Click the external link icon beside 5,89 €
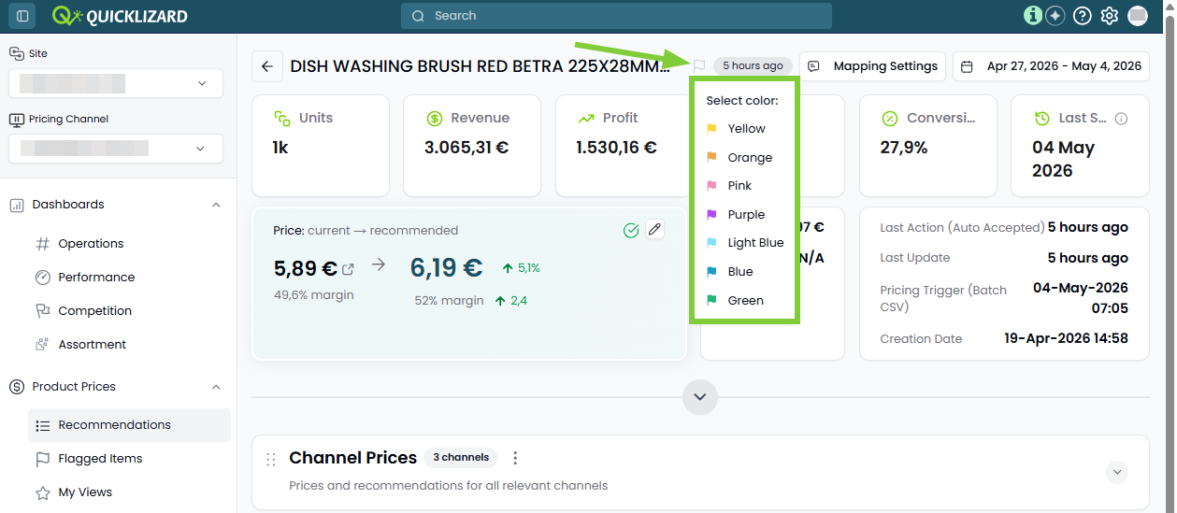The image size is (1177, 513). pos(348,270)
